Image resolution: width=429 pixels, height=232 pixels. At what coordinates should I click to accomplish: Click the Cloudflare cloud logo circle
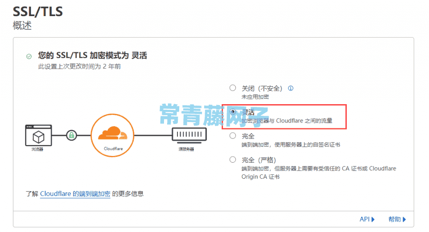click(113, 135)
